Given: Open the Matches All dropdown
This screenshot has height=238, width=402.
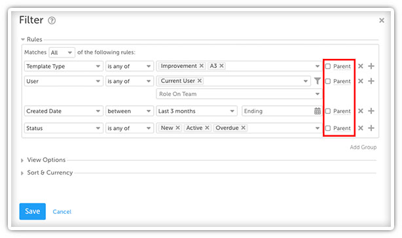Looking at the screenshot, I should (62, 52).
